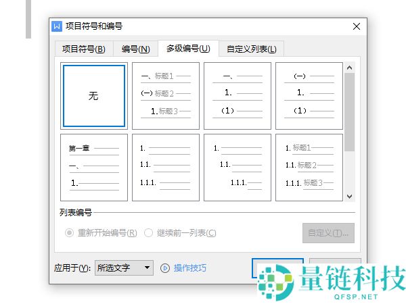Select the (一) 1. (1) numbering preset

click(x=309, y=96)
